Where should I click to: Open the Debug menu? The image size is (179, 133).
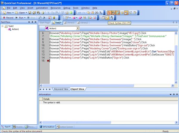[x=67, y=8]
